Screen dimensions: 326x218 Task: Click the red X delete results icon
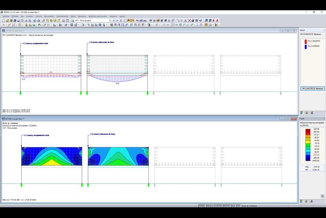[189, 21]
